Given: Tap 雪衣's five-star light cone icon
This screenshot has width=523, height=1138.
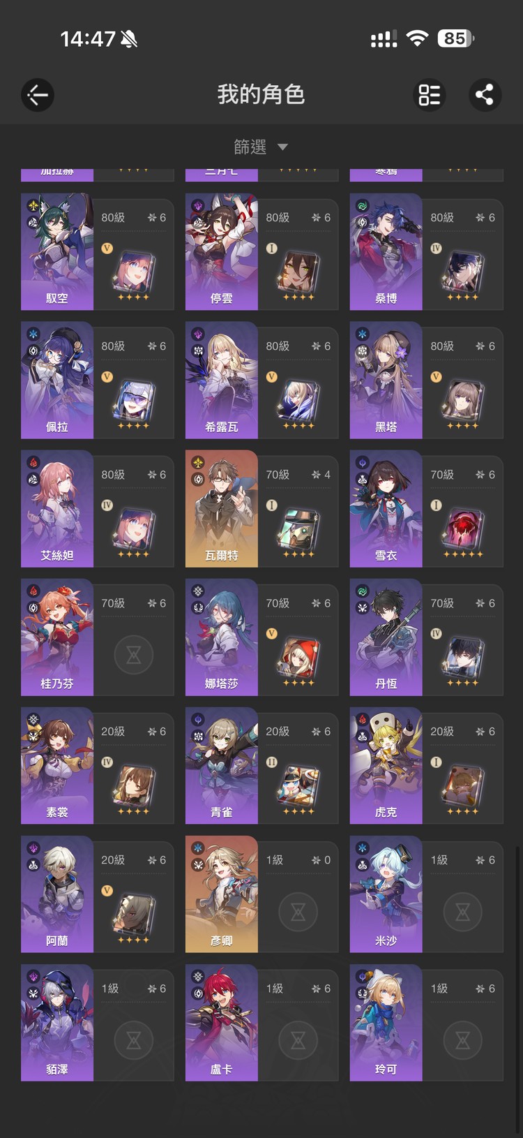Looking at the screenshot, I should click(x=462, y=529).
